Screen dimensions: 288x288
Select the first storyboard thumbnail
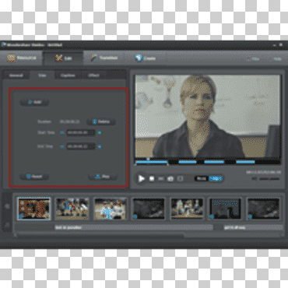(34, 209)
